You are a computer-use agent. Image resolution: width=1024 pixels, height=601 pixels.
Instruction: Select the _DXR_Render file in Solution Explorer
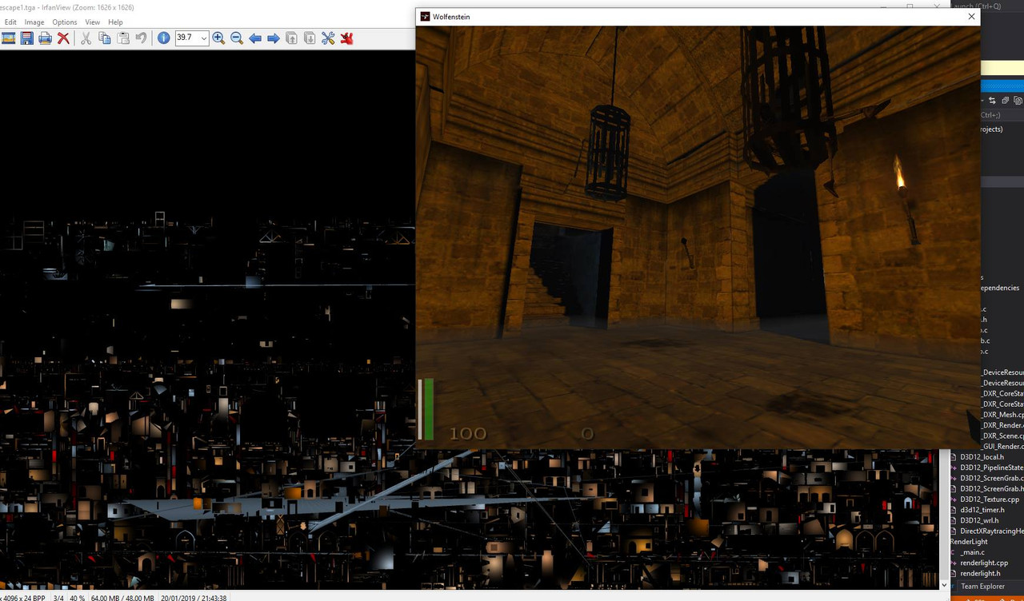pos(1002,425)
